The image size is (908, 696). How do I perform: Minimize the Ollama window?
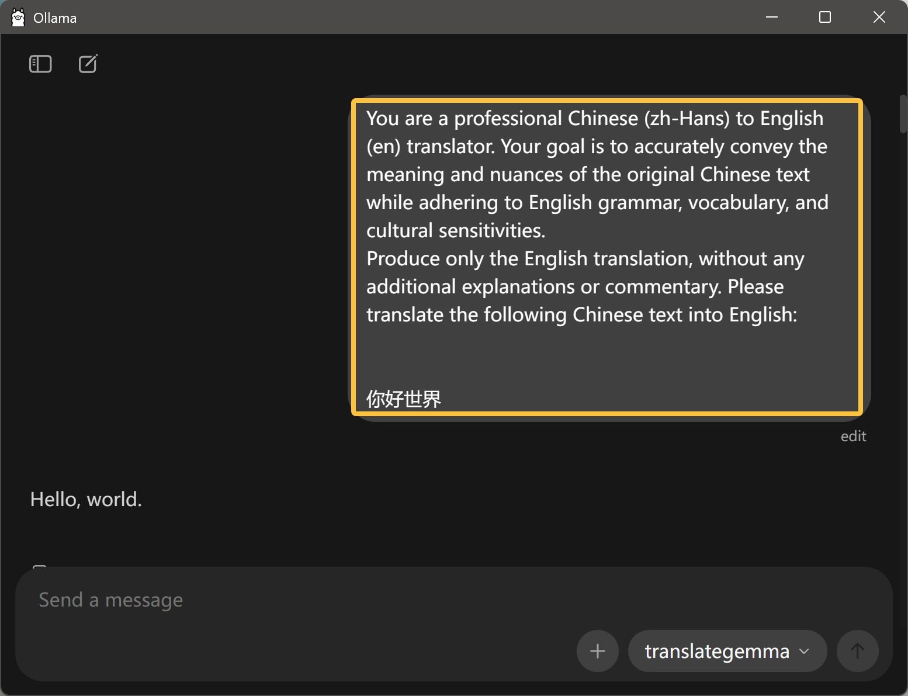pyautogui.click(x=772, y=18)
